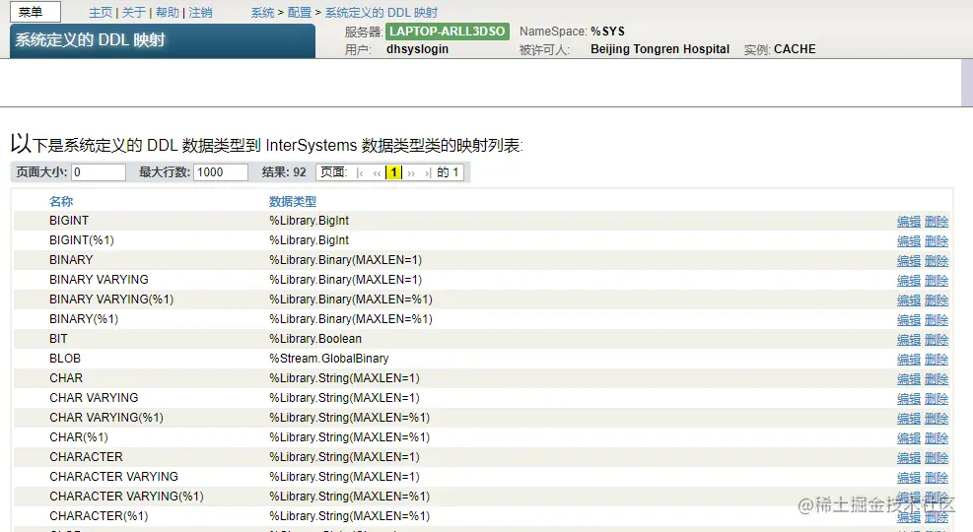Delete the BIGINT(%1) row
This screenshot has height=532, width=973.
[937, 241]
